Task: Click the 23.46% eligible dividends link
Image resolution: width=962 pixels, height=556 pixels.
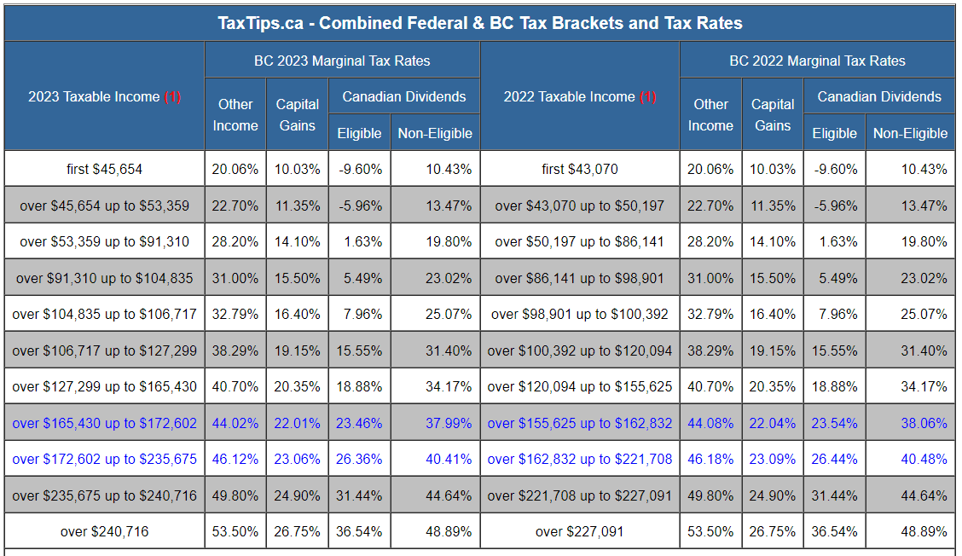Action: point(359,423)
